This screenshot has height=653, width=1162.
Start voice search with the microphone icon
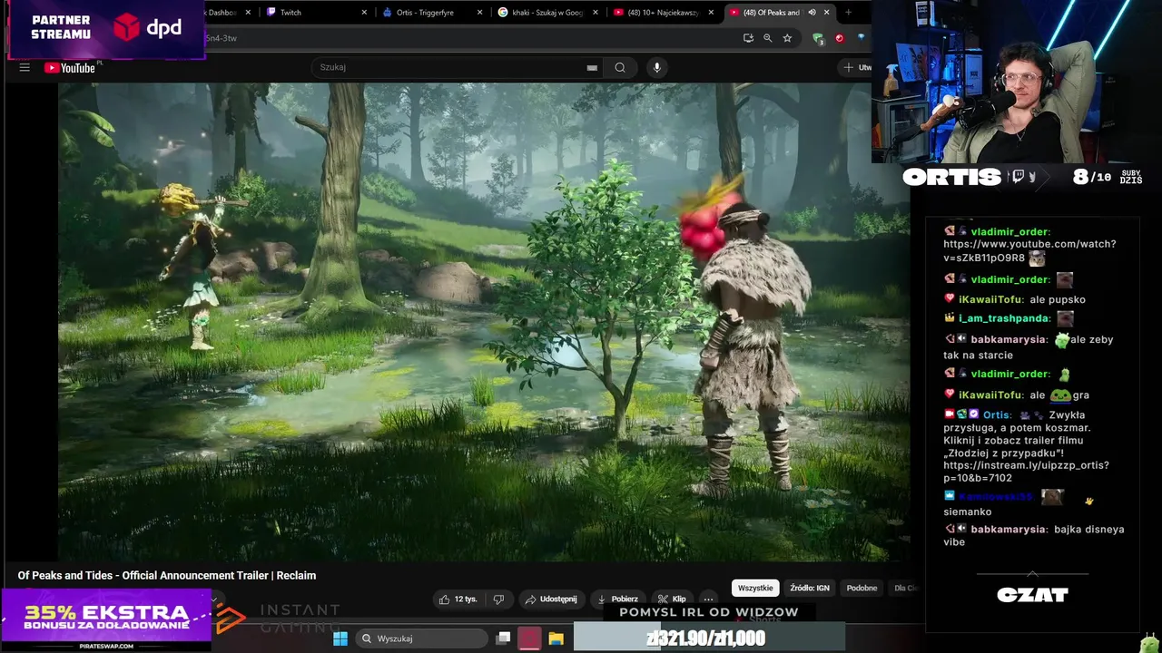point(656,67)
